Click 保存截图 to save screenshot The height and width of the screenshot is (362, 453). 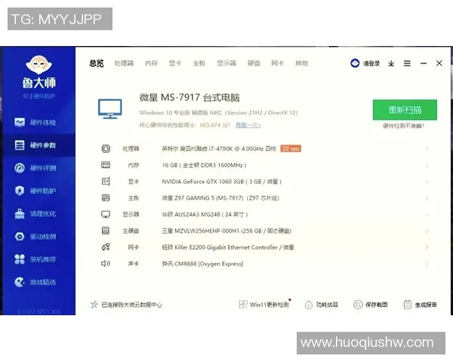click(x=371, y=305)
